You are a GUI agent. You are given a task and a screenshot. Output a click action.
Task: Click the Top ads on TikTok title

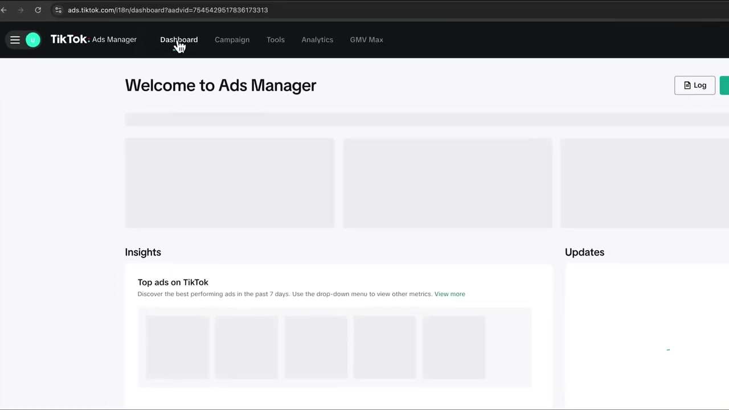pos(173,282)
